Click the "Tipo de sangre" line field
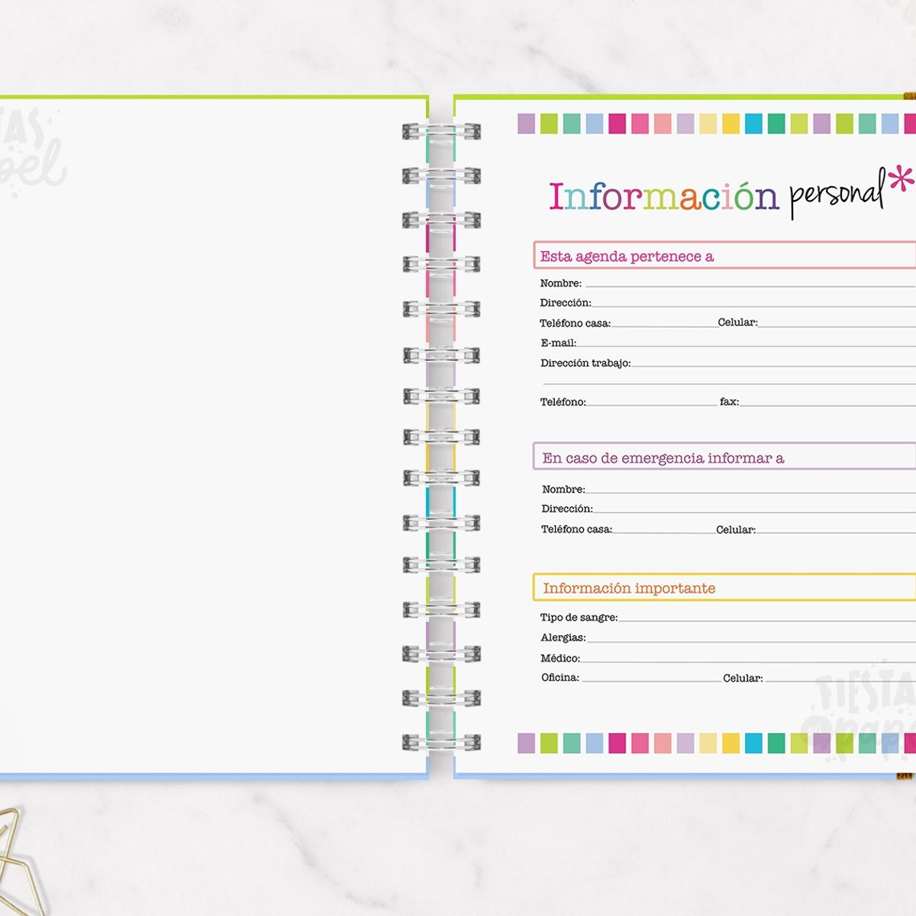The image size is (916, 916). [x=763, y=617]
